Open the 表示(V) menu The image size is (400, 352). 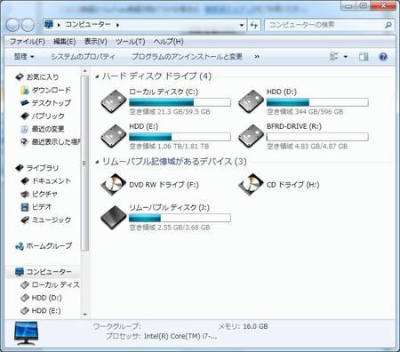[95, 42]
